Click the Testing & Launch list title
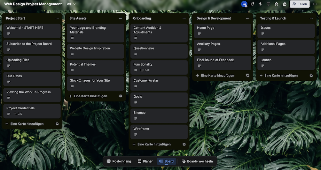 coord(273,18)
